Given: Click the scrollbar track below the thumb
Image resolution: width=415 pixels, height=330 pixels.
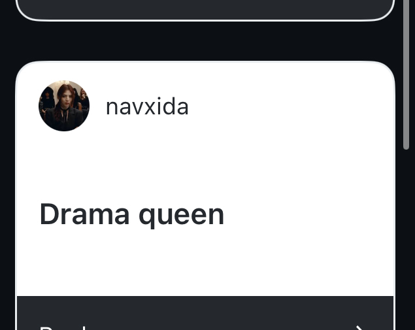Looking at the screenshot, I should [x=406, y=238].
